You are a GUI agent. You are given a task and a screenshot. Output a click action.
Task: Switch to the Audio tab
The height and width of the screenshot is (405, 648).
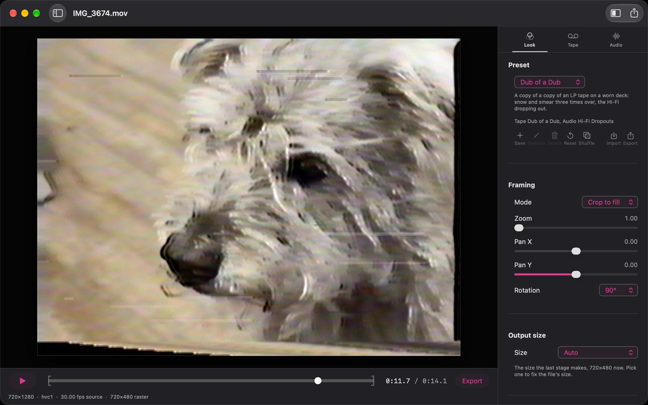pyautogui.click(x=616, y=40)
